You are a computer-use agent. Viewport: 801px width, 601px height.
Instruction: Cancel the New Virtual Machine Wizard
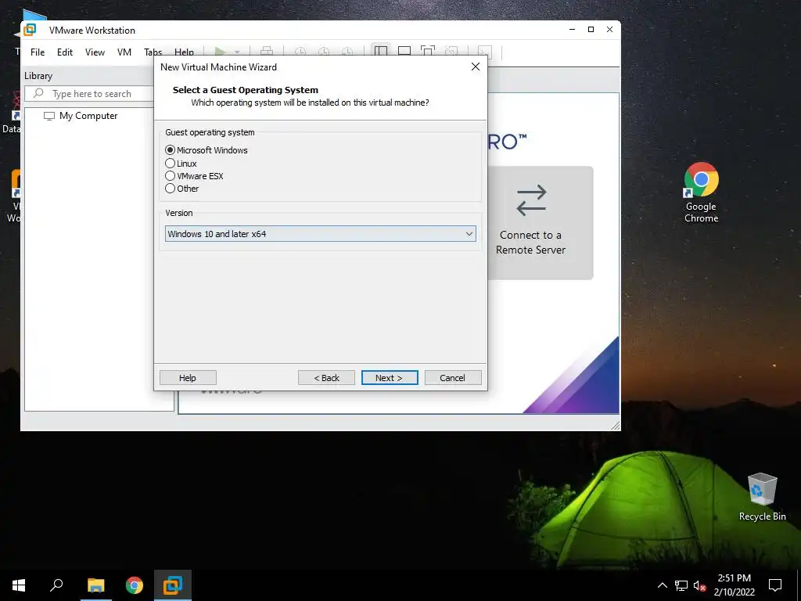pyautogui.click(x=453, y=378)
